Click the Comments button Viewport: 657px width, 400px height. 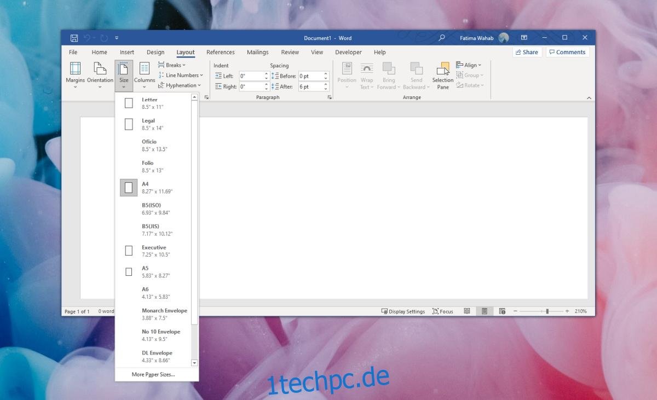point(567,52)
